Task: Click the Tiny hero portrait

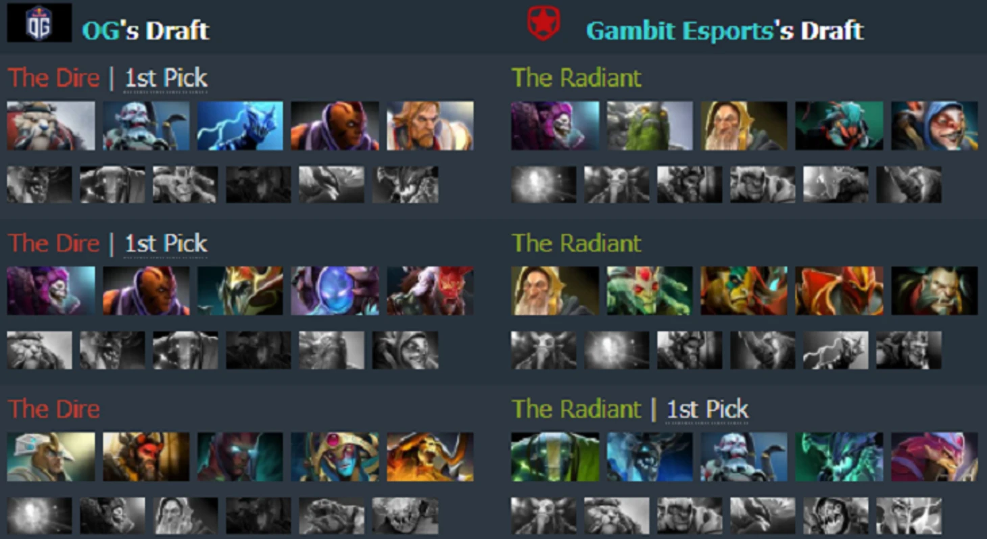Action: tap(650, 126)
